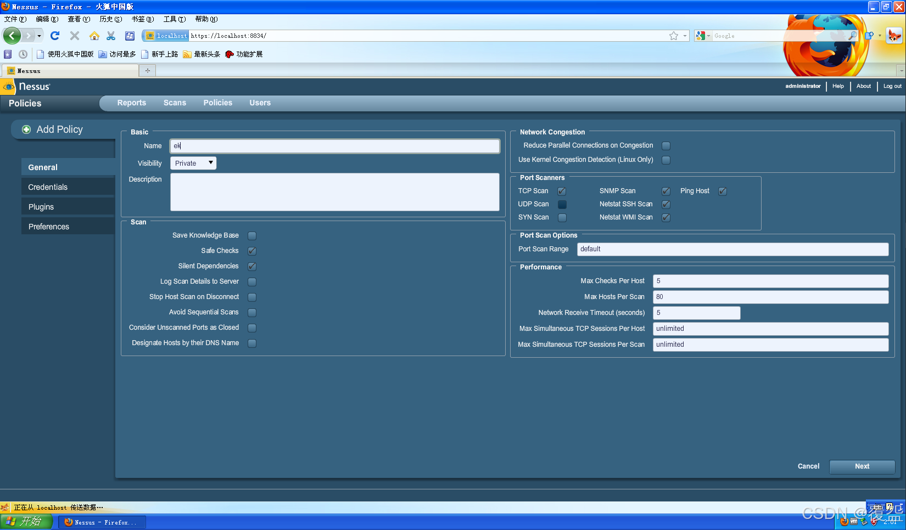Click the fox icon in the status bar
Viewport: 906px width, 530px height.
5,508
